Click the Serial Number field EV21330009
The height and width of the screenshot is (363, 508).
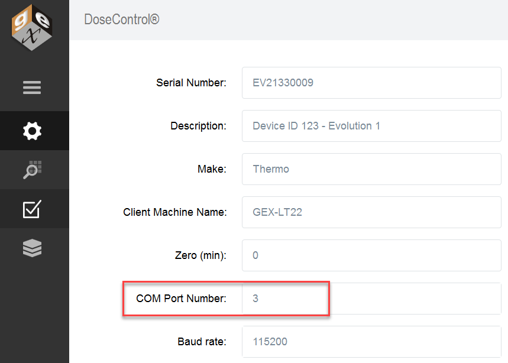coord(371,83)
